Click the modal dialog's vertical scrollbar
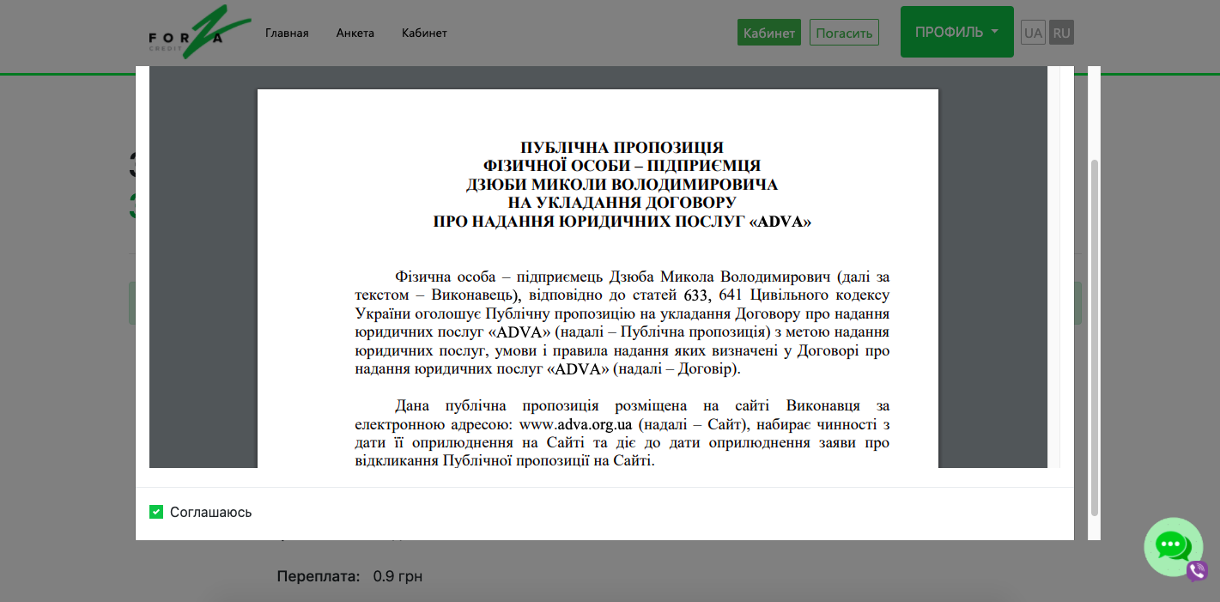This screenshot has height=602, width=1220. [1095, 337]
